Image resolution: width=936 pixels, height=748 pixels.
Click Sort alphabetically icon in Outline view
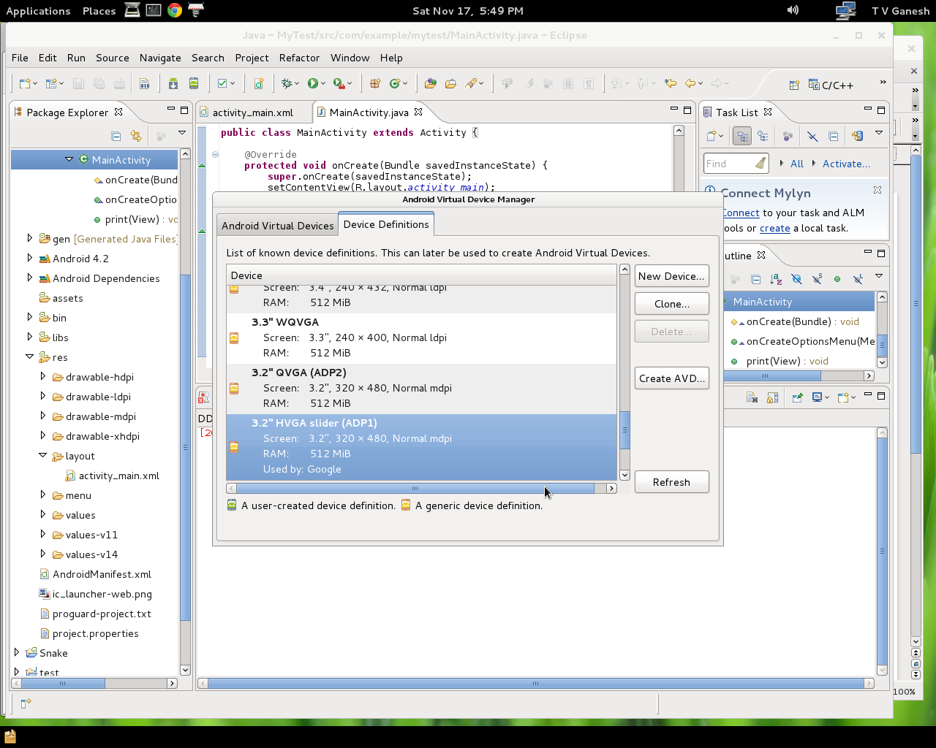point(776,279)
